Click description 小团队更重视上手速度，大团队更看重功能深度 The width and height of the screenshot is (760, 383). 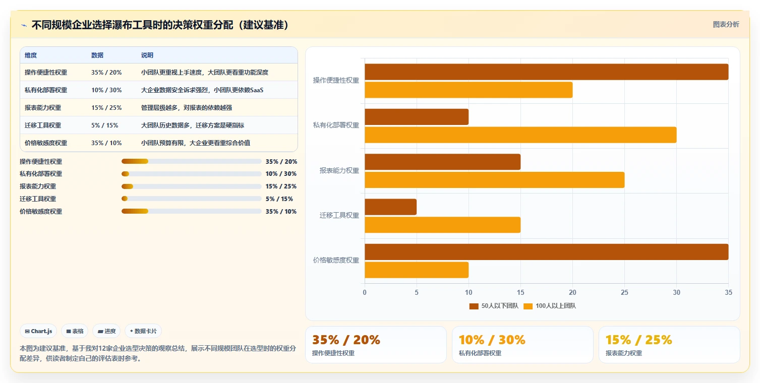pyautogui.click(x=205, y=72)
